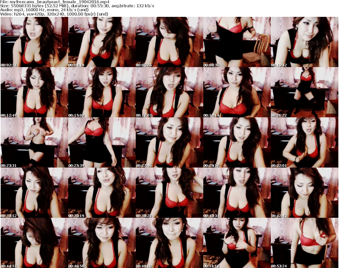Pick the thumbnail with timestamp 00:06:26
The image size is (339, 268).
pyautogui.click(x=169, y=42)
